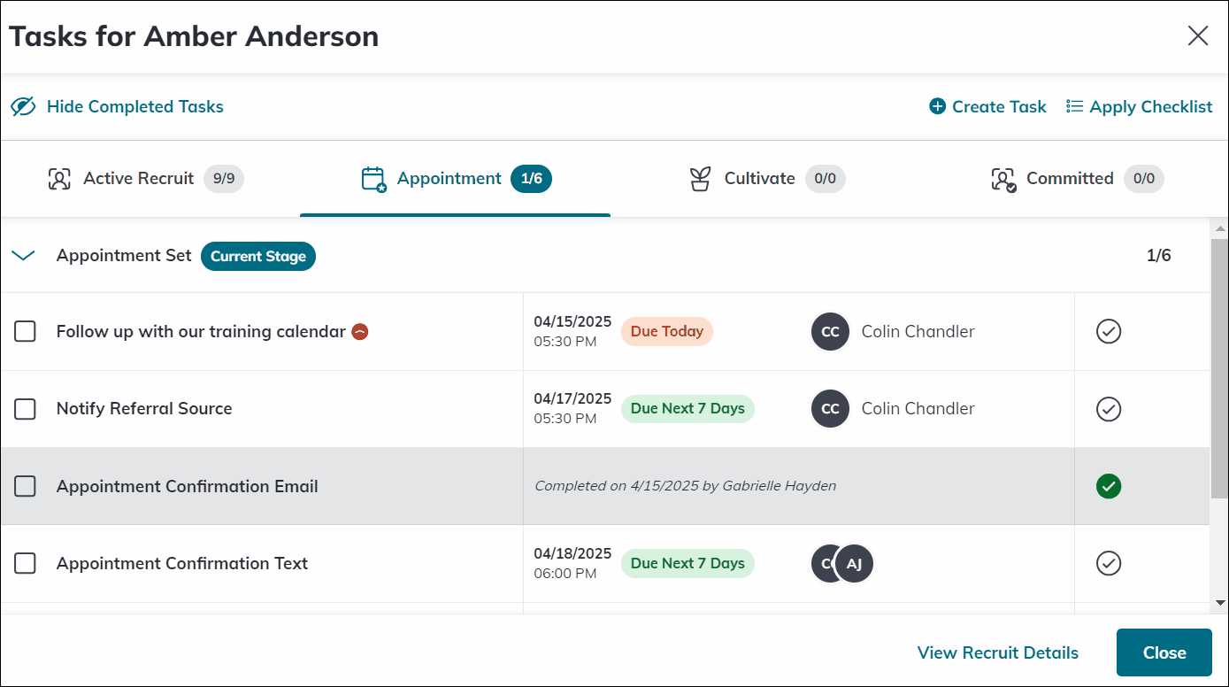
Task: Click the Apply Checklist link
Action: [x=1139, y=106]
